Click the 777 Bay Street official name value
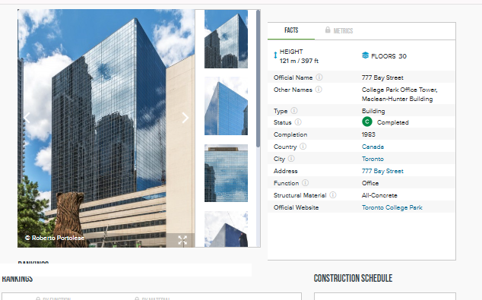482x300 pixels. pyautogui.click(x=382, y=77)
